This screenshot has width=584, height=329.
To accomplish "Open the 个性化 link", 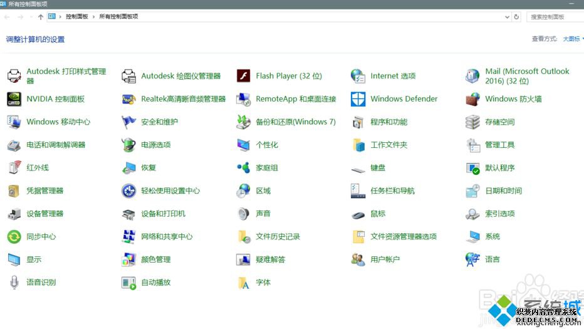I will (267, 145).
